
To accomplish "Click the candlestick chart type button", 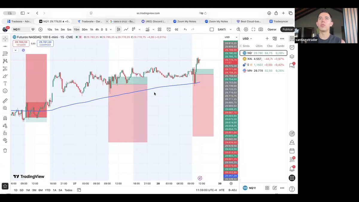I will [x=119, y=29].
